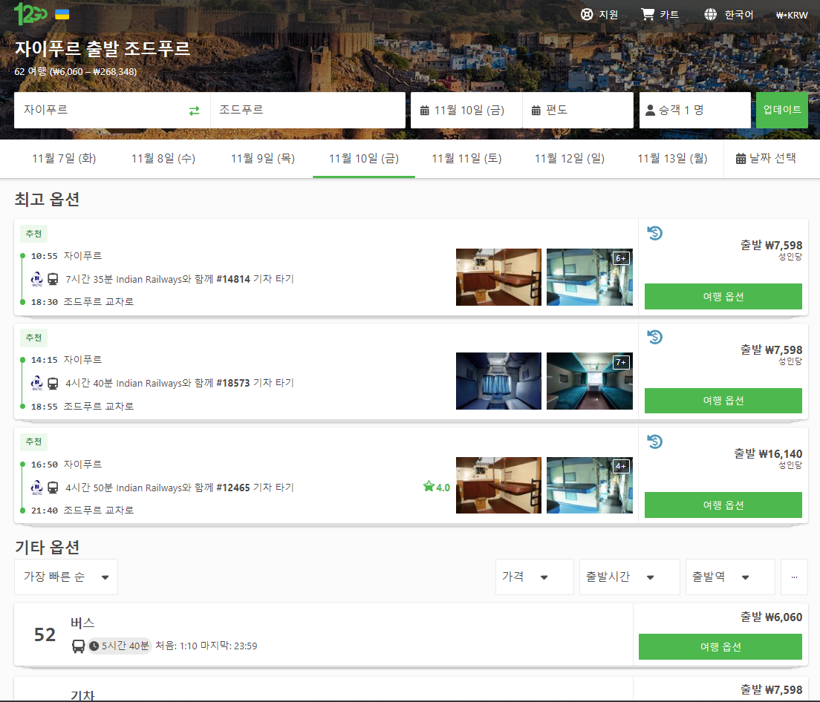
Task: Click 조드푸르 destination input field
Action: pos(307,111)
